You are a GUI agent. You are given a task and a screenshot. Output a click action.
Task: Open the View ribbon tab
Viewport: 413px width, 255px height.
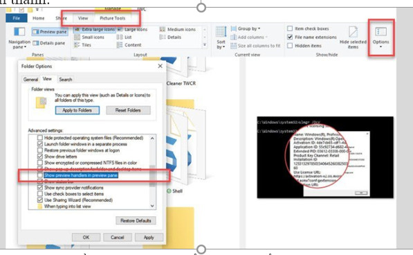click(83, 18)
